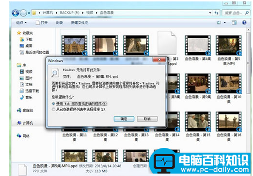
Task: Click the magnifier search icon
Action: pos(247,13)
